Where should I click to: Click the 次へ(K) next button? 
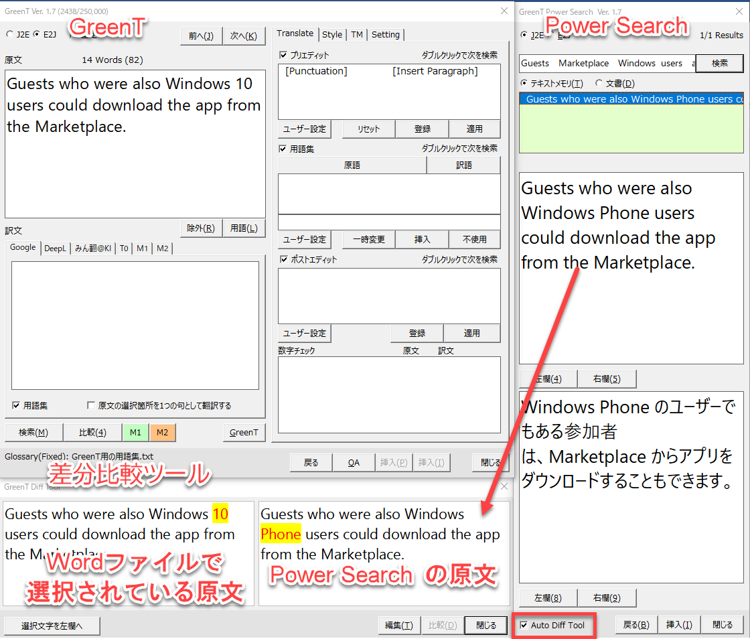243,36
